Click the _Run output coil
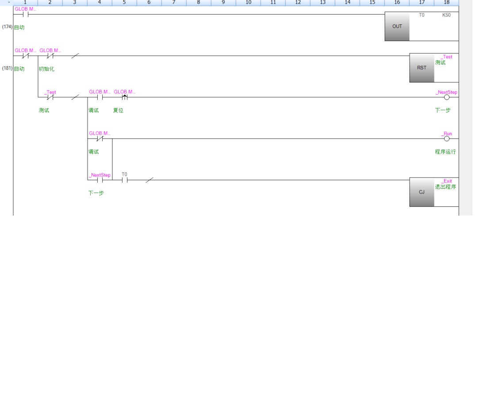The height and width of the screenshot is (413, 495). coord(446,139)
